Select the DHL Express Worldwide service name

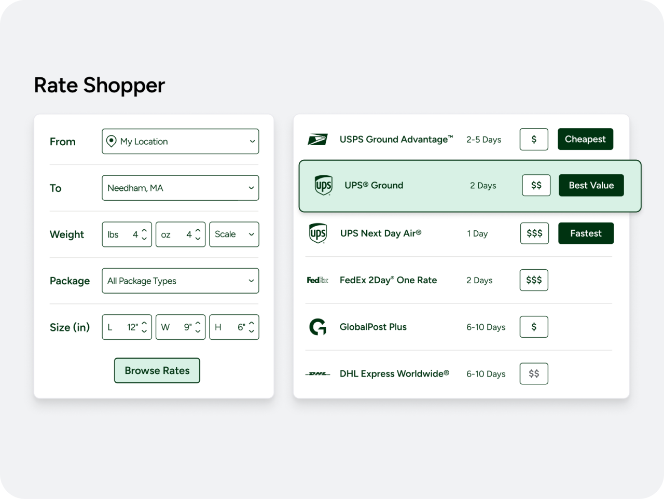[394, 373]
